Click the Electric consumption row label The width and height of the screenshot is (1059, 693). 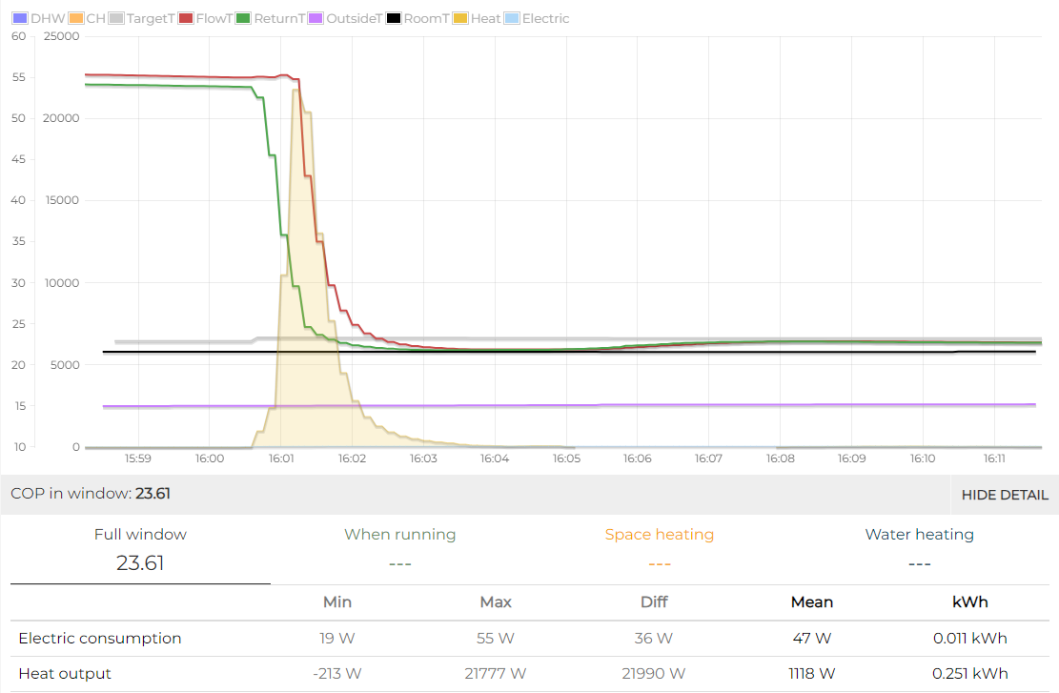(100, 639)
